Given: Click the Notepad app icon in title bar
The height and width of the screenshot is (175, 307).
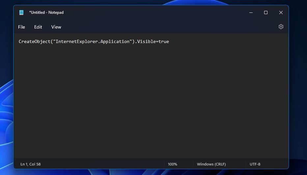Looking at the screenshot, I should [x=21, y=12].
